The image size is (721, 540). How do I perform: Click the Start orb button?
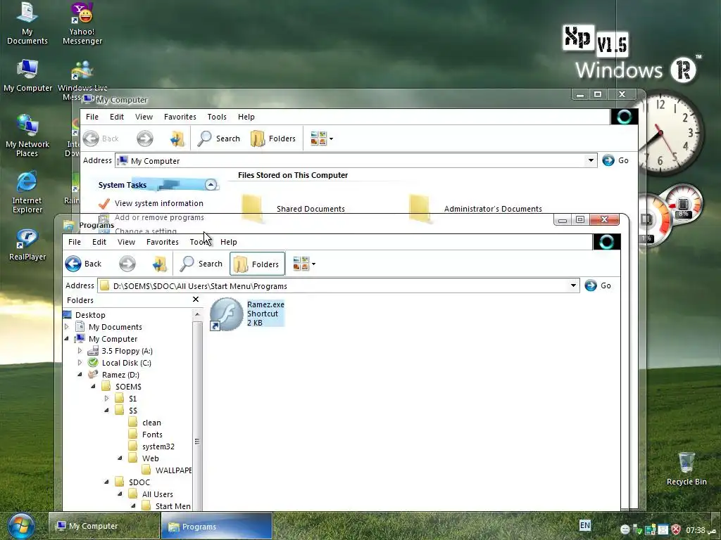tap(20, 526)
